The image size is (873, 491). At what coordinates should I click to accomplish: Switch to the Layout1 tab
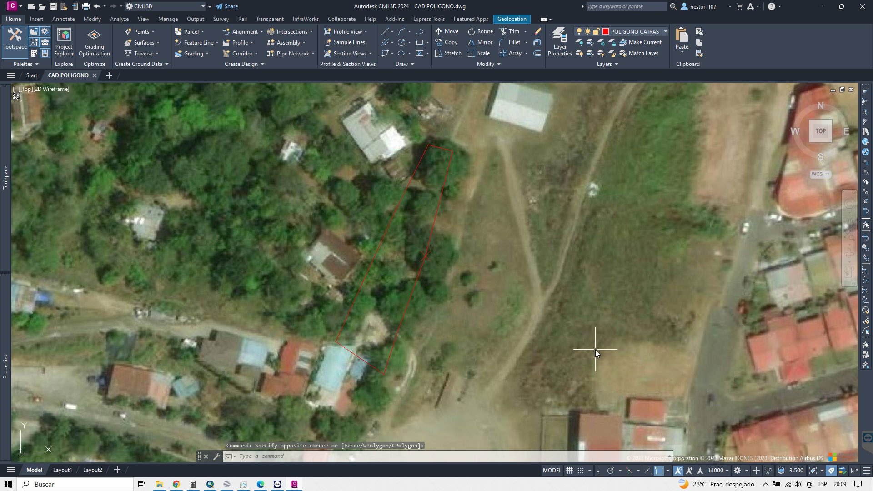tap(62, 470)
